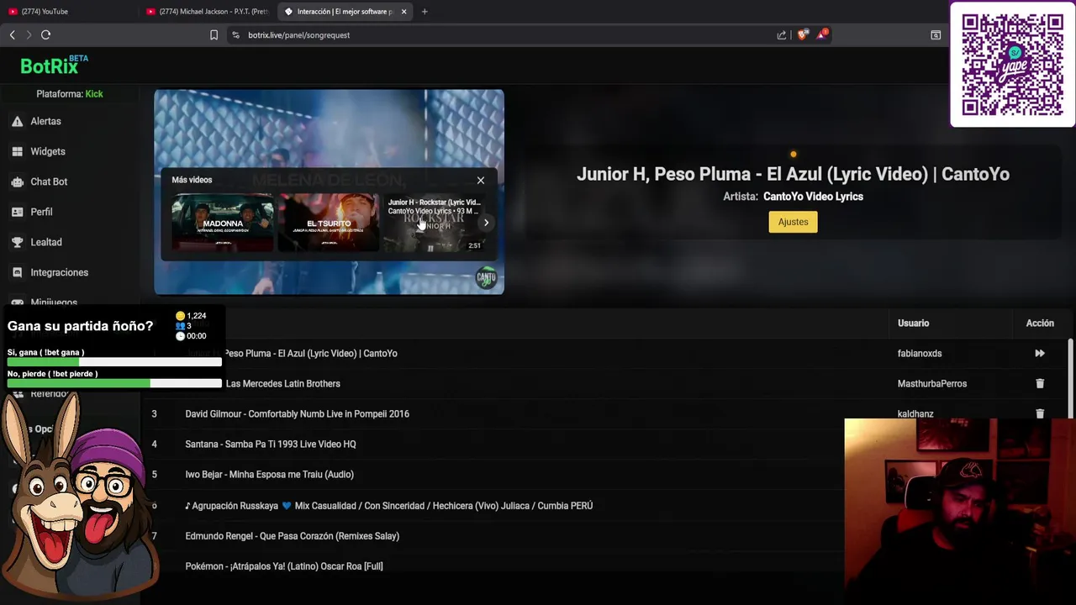Viewport: 1076px width, 605px height.
Task: Click the Si, gana poll progress bar
Action: (x=114, y=362)
